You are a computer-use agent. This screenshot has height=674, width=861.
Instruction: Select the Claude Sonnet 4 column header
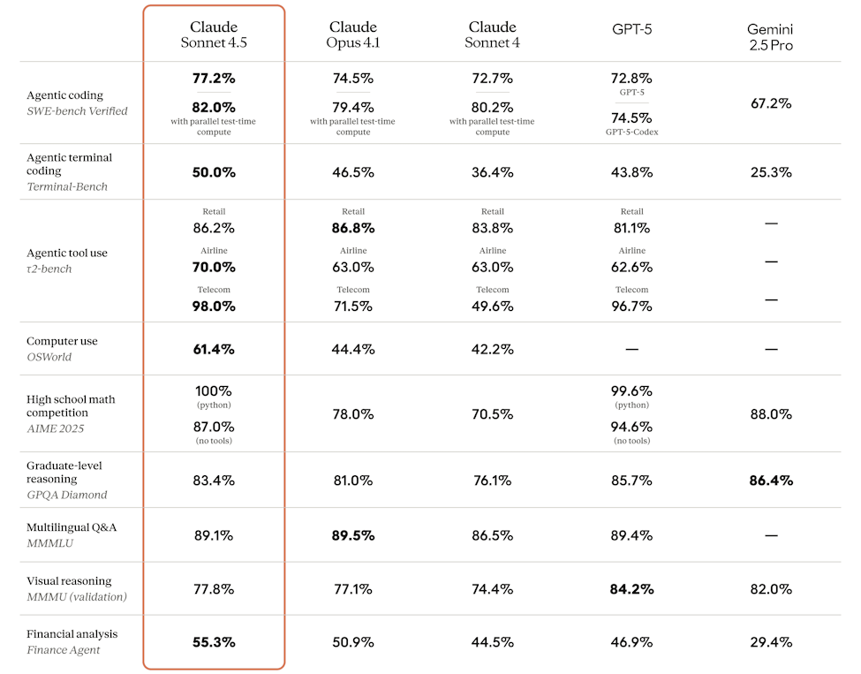pyautogui.click(x=492, y=34)
